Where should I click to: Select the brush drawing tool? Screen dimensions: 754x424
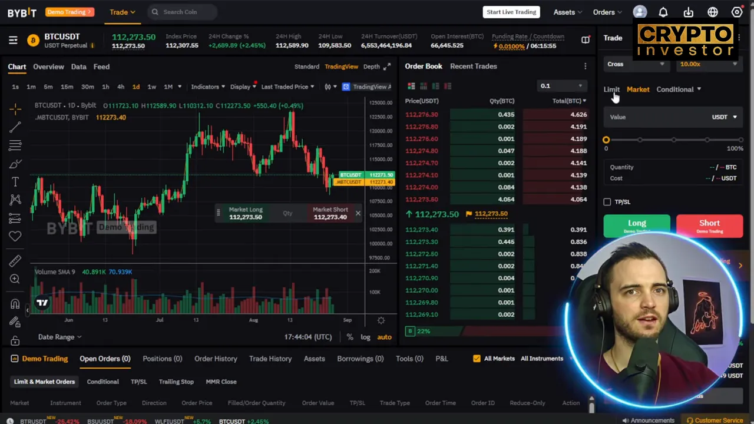(15, 163)
